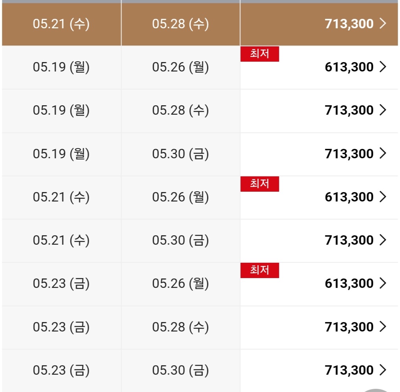Screen dimensions: 400x392
Task: Tap the chevron for 05.19 to 05.28 fare
Action: [x=383, y=110]
